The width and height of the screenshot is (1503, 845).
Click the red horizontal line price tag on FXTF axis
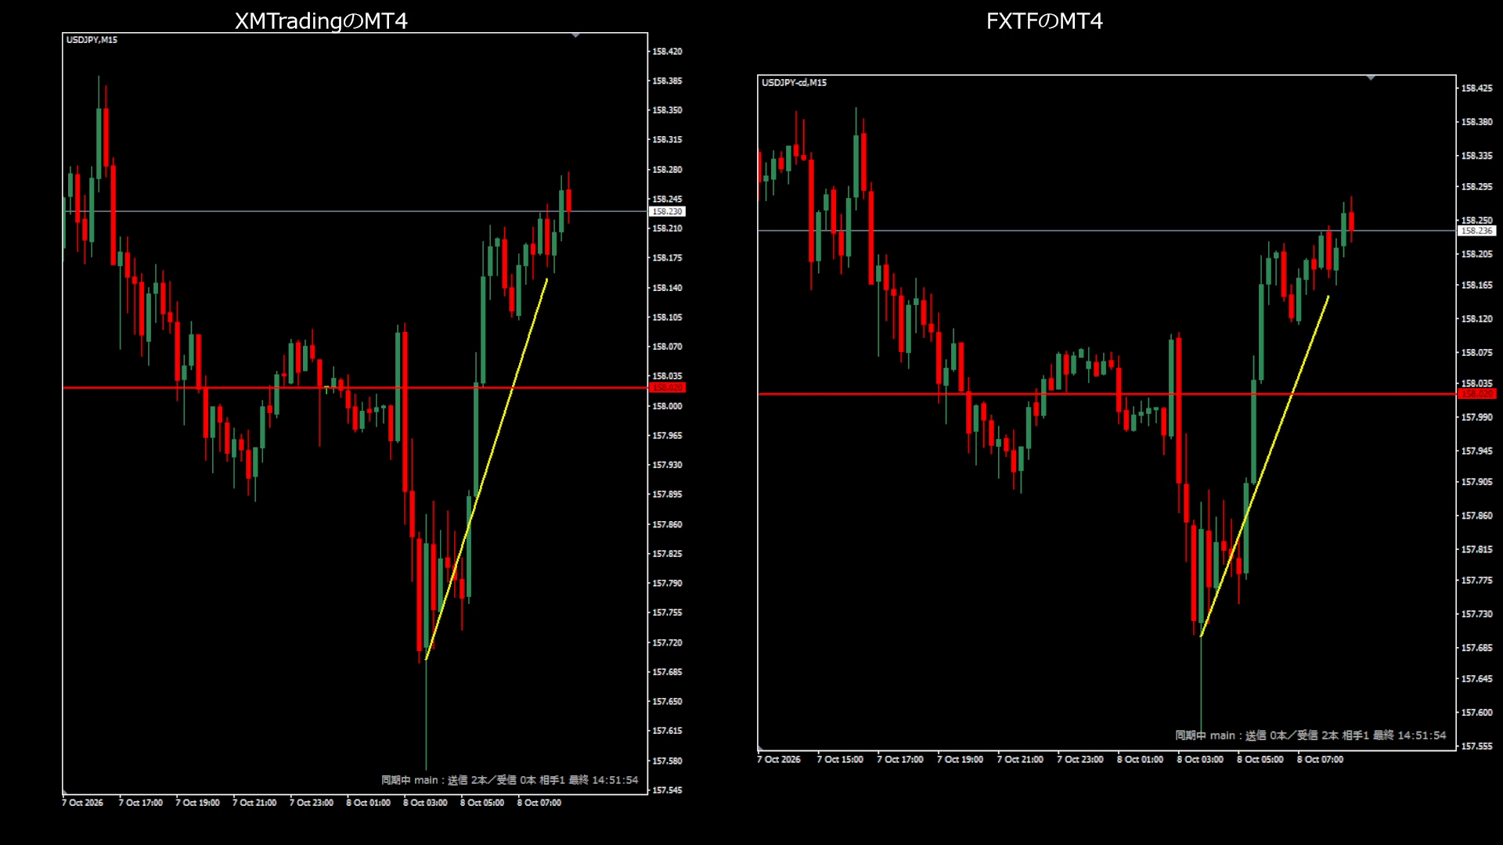1476,394
